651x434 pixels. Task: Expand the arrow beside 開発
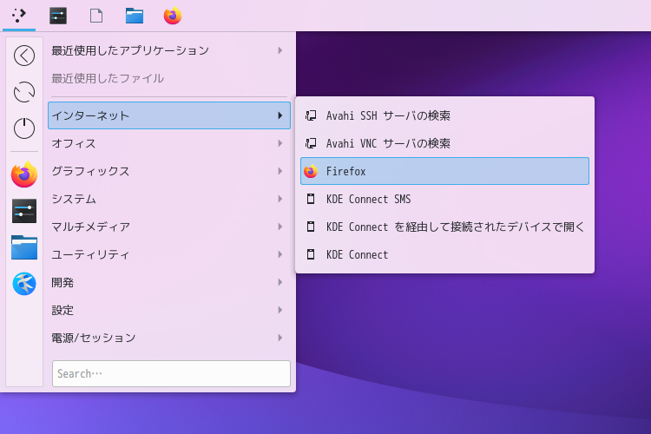click(x=280, y=282)
